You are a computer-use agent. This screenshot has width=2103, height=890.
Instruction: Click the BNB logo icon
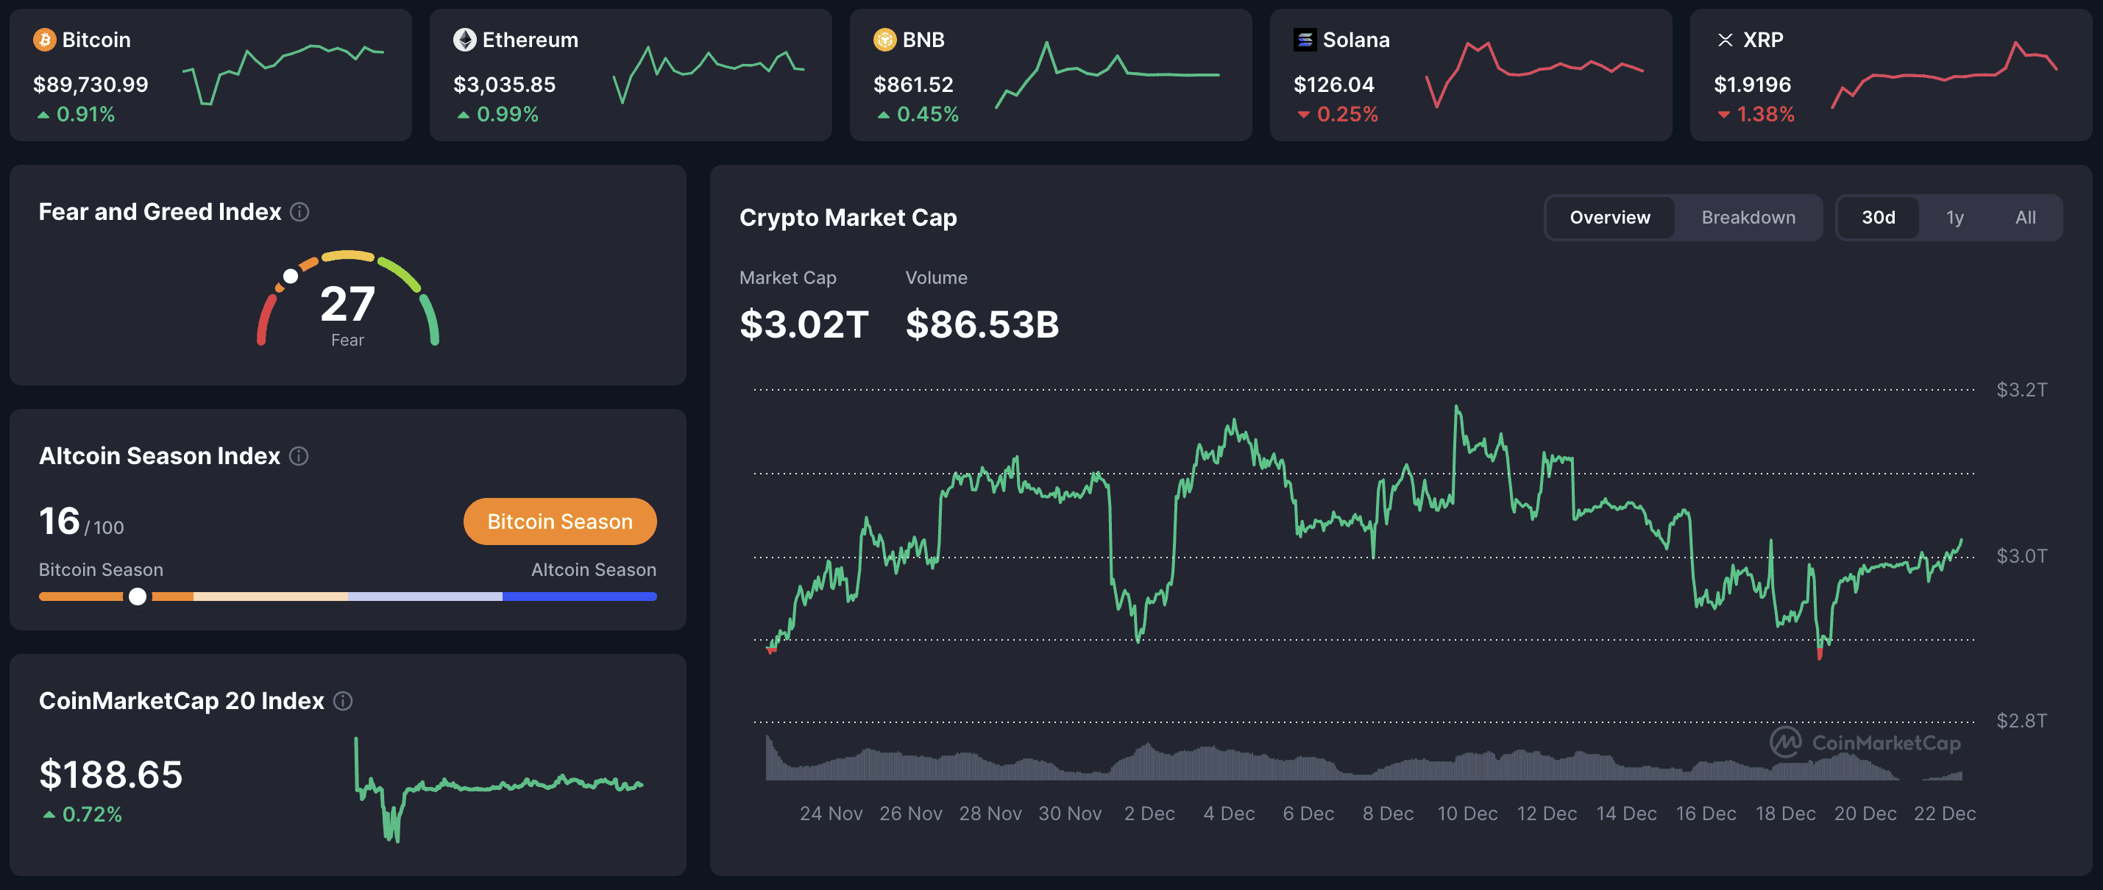884,39
